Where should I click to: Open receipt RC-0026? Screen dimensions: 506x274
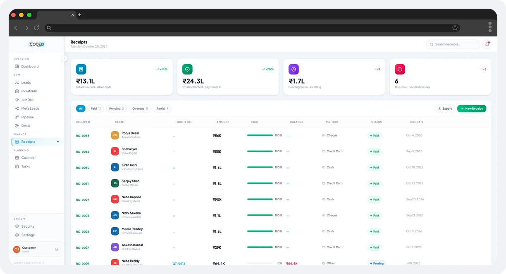[83, 232]
